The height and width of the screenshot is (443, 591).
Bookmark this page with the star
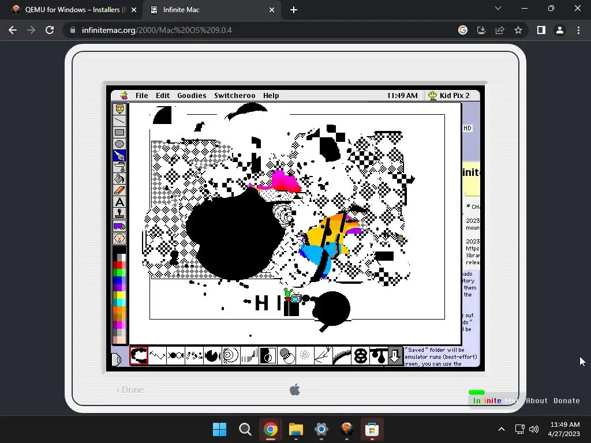coord(518,30)
